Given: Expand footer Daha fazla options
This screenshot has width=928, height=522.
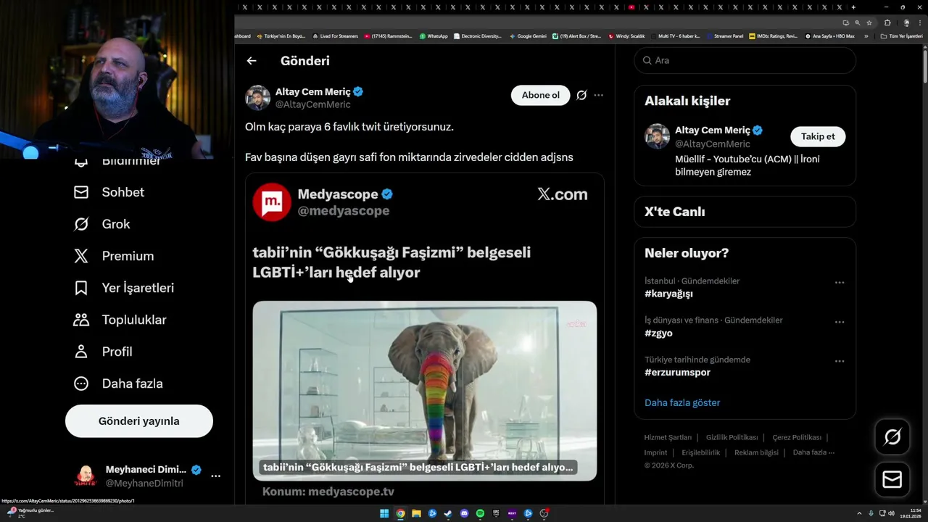Looking at the screenshot, I should pyautogui.click(x=813, y=452).
